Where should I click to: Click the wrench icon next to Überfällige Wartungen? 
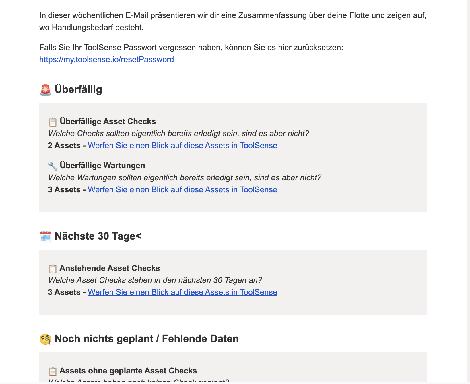click(x=53, y=166)
